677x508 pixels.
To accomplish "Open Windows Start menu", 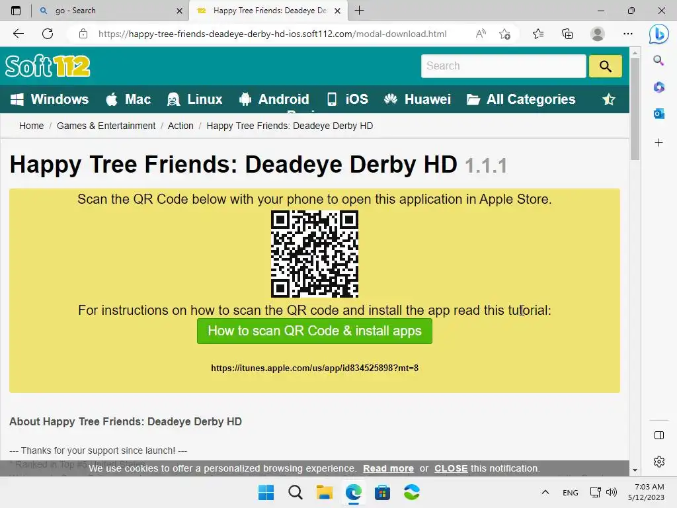I will [x=266, y=492].
